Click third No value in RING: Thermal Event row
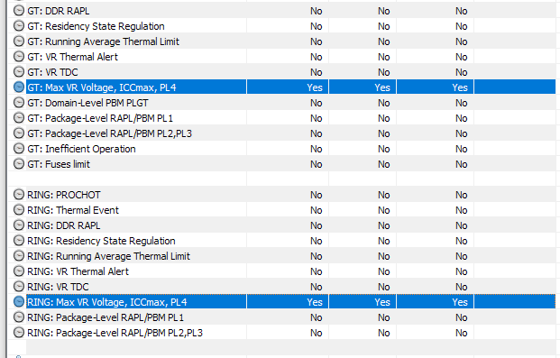Image resolution: width=560 pixels, height=358 pixels. pos(461,210)
